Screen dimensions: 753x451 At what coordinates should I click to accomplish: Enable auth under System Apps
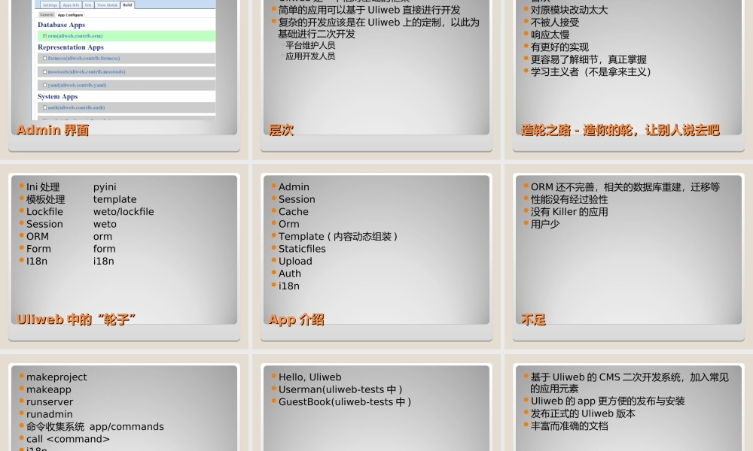click(x=44, y=107)
